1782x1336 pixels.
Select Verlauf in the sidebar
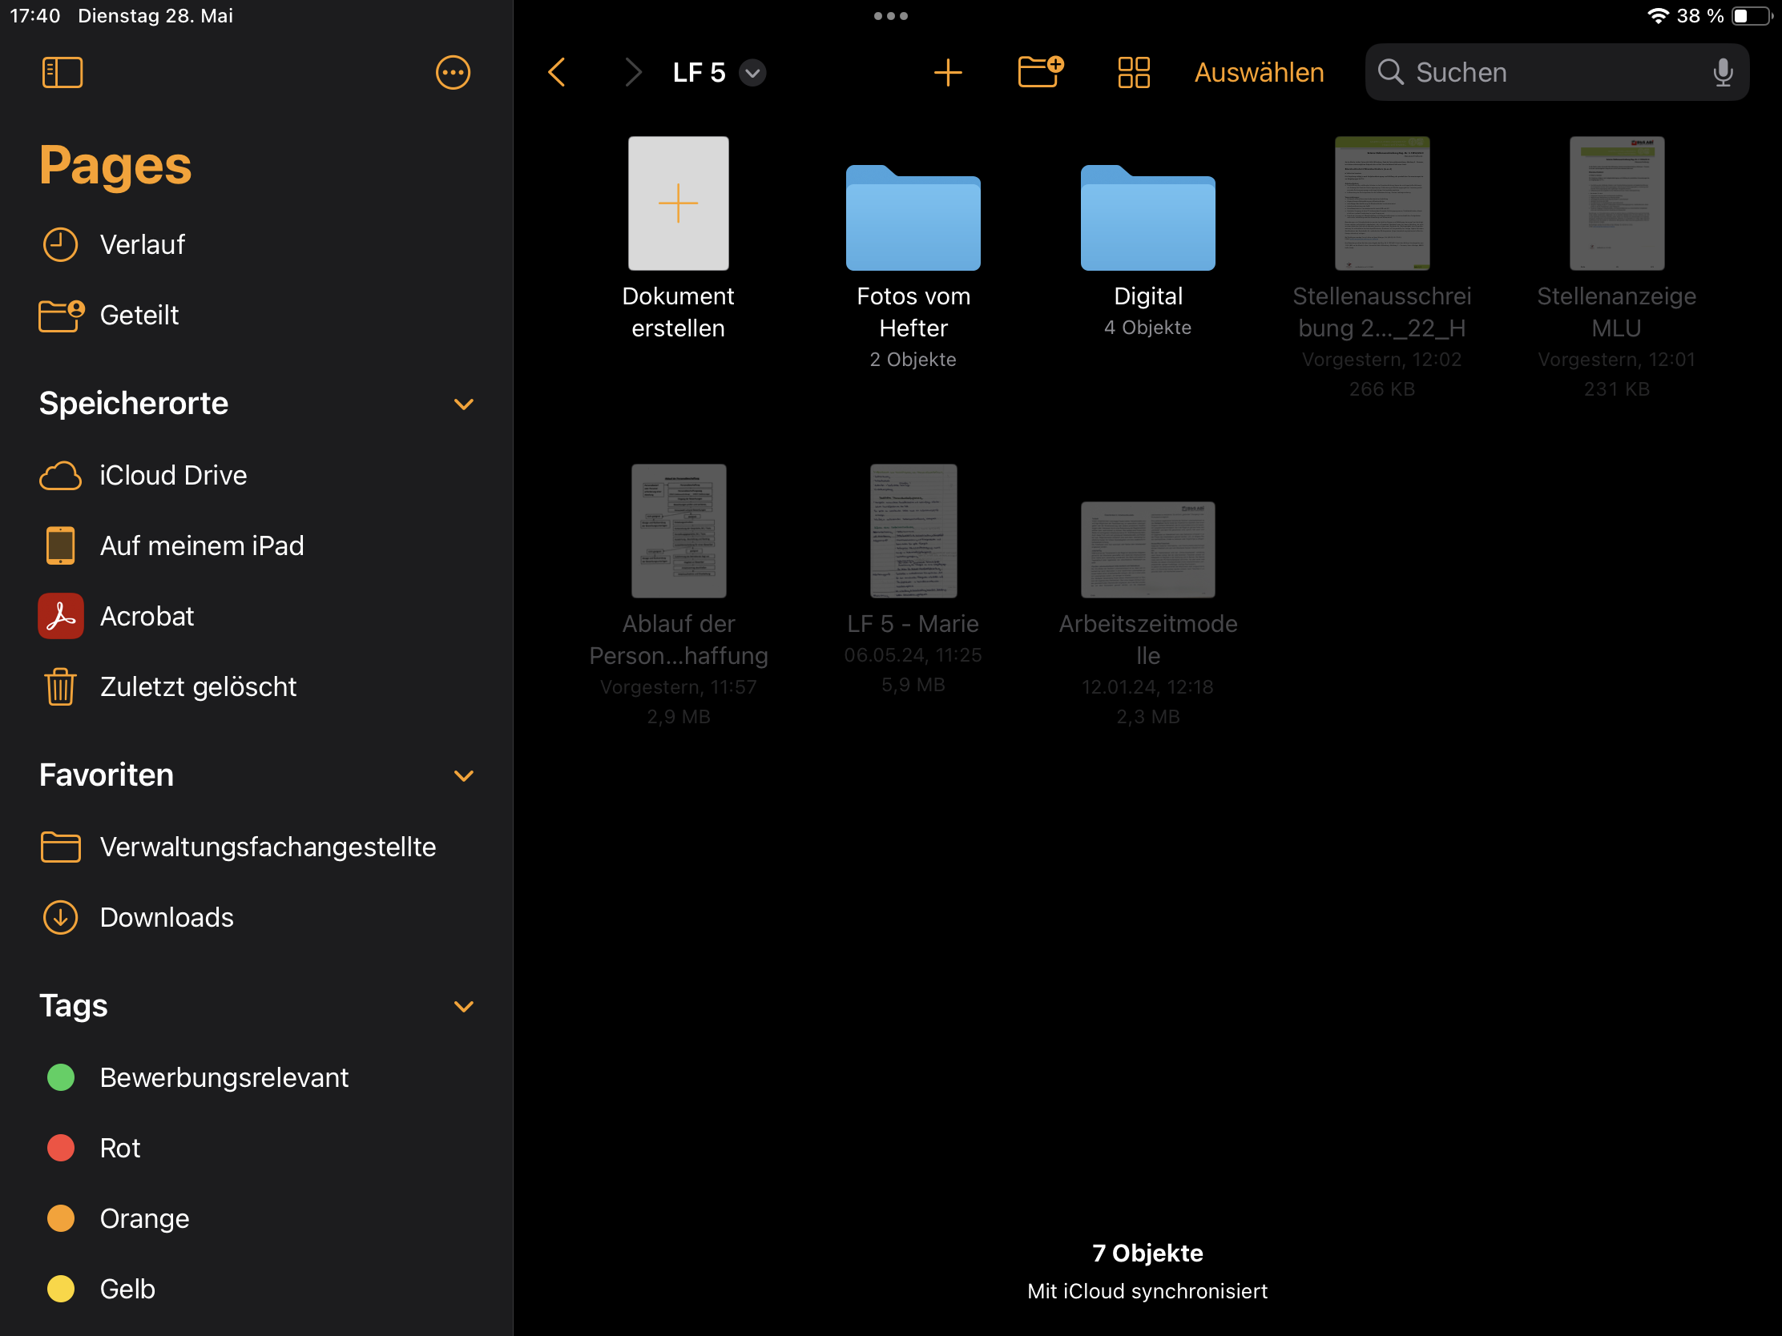pyautogui.click(x=142, y=245)
